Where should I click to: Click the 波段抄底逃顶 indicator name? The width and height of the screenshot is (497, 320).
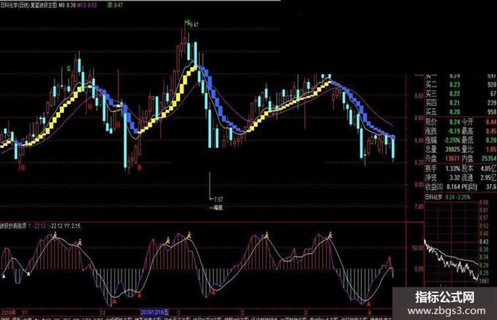pyautogui.click(x=13, y=226)
